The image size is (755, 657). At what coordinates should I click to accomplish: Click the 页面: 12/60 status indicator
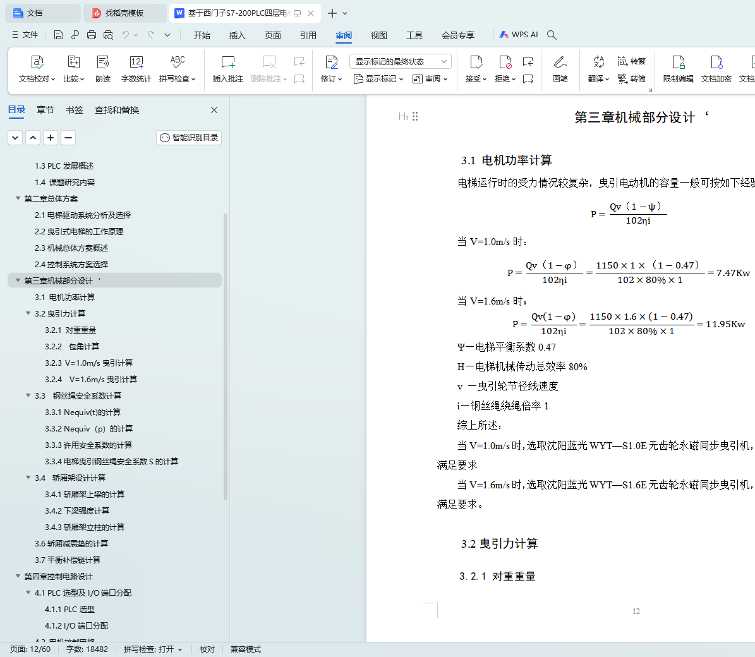tap(30, 649)
